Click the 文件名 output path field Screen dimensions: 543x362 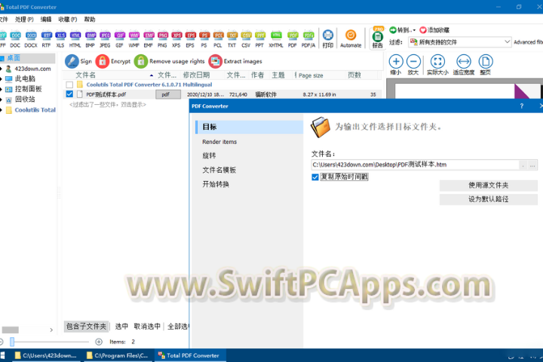point(416,165)
